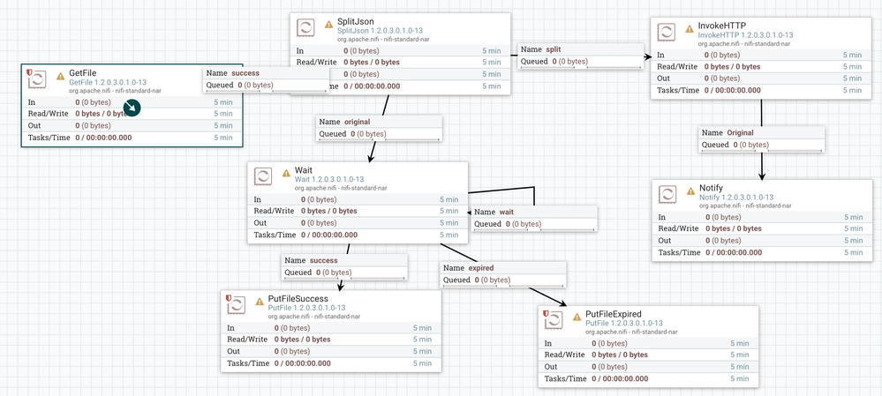Click the SplitJson processor icon

pyautogui.click(x=305, y=28)
